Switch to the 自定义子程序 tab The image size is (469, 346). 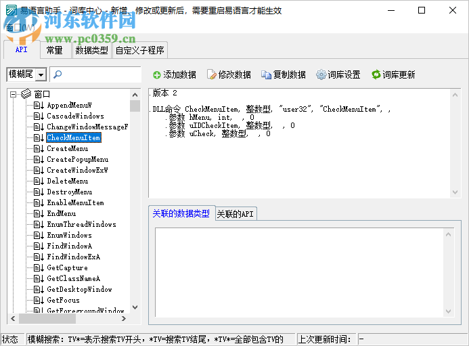(x=139, y=50)
